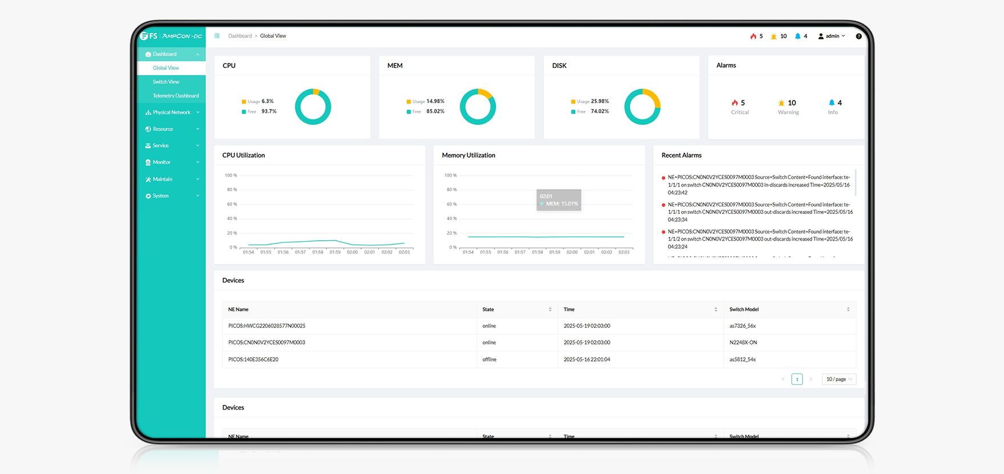Viewport: 1004px width, 474px height.
Task: Click the warning alarms icon in header
Action: (774, 36)
